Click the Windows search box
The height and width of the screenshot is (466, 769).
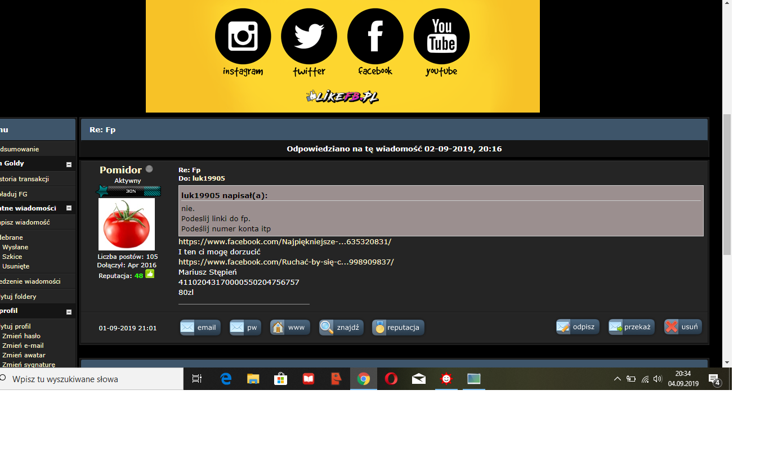(92, 379)
